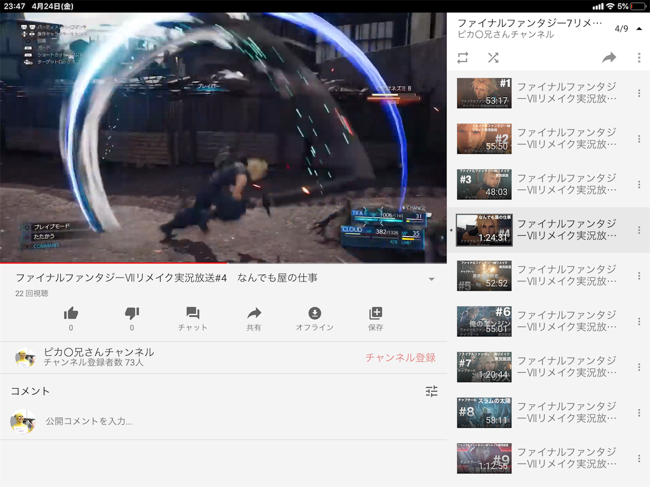
Task: Open playlist title ファイナルファンタジー7リメ…
Action: [529, 23]
